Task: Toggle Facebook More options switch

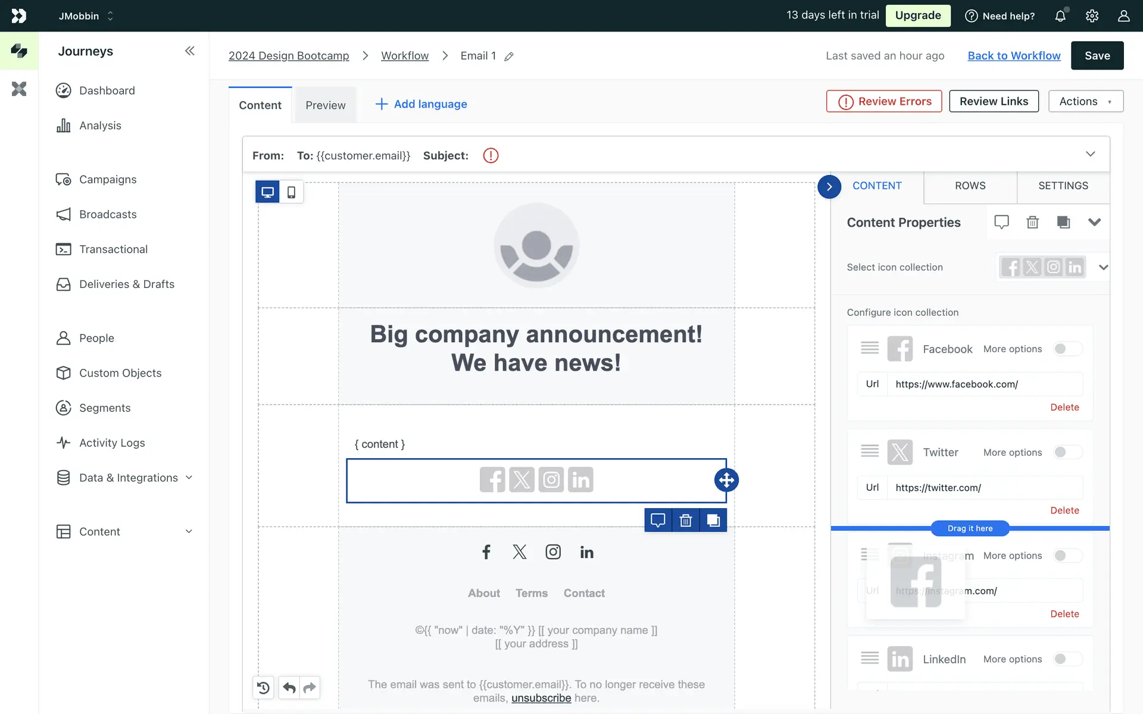Action: (1067, 349)
